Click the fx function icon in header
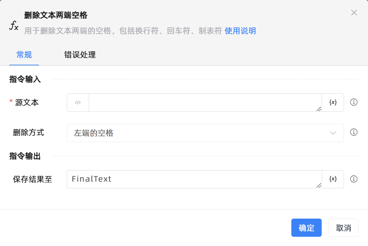The image size is (368, 246). [14, 25]
